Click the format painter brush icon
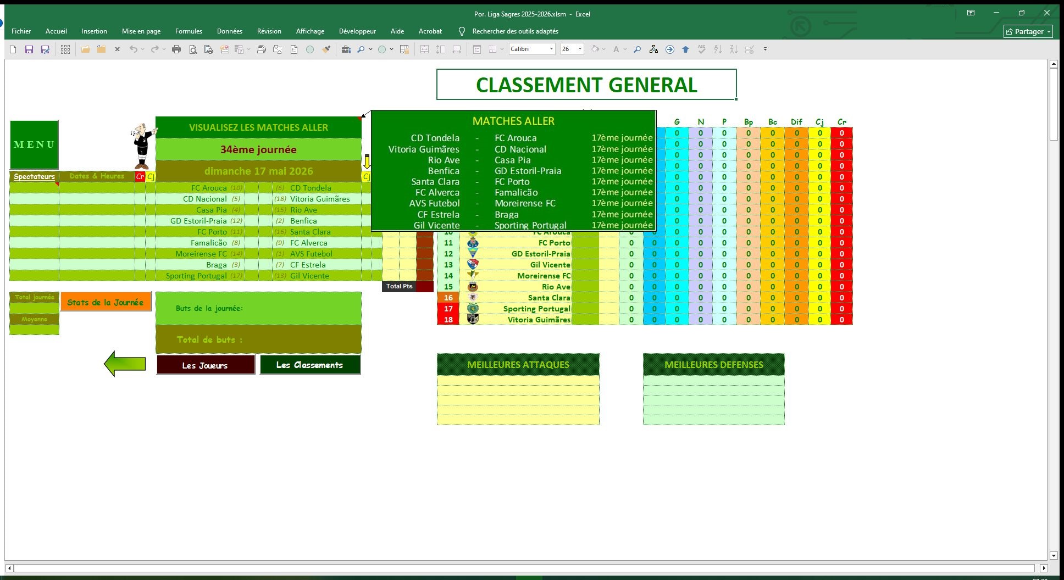This screenshot has width=1064, height=580. [326, 49]
